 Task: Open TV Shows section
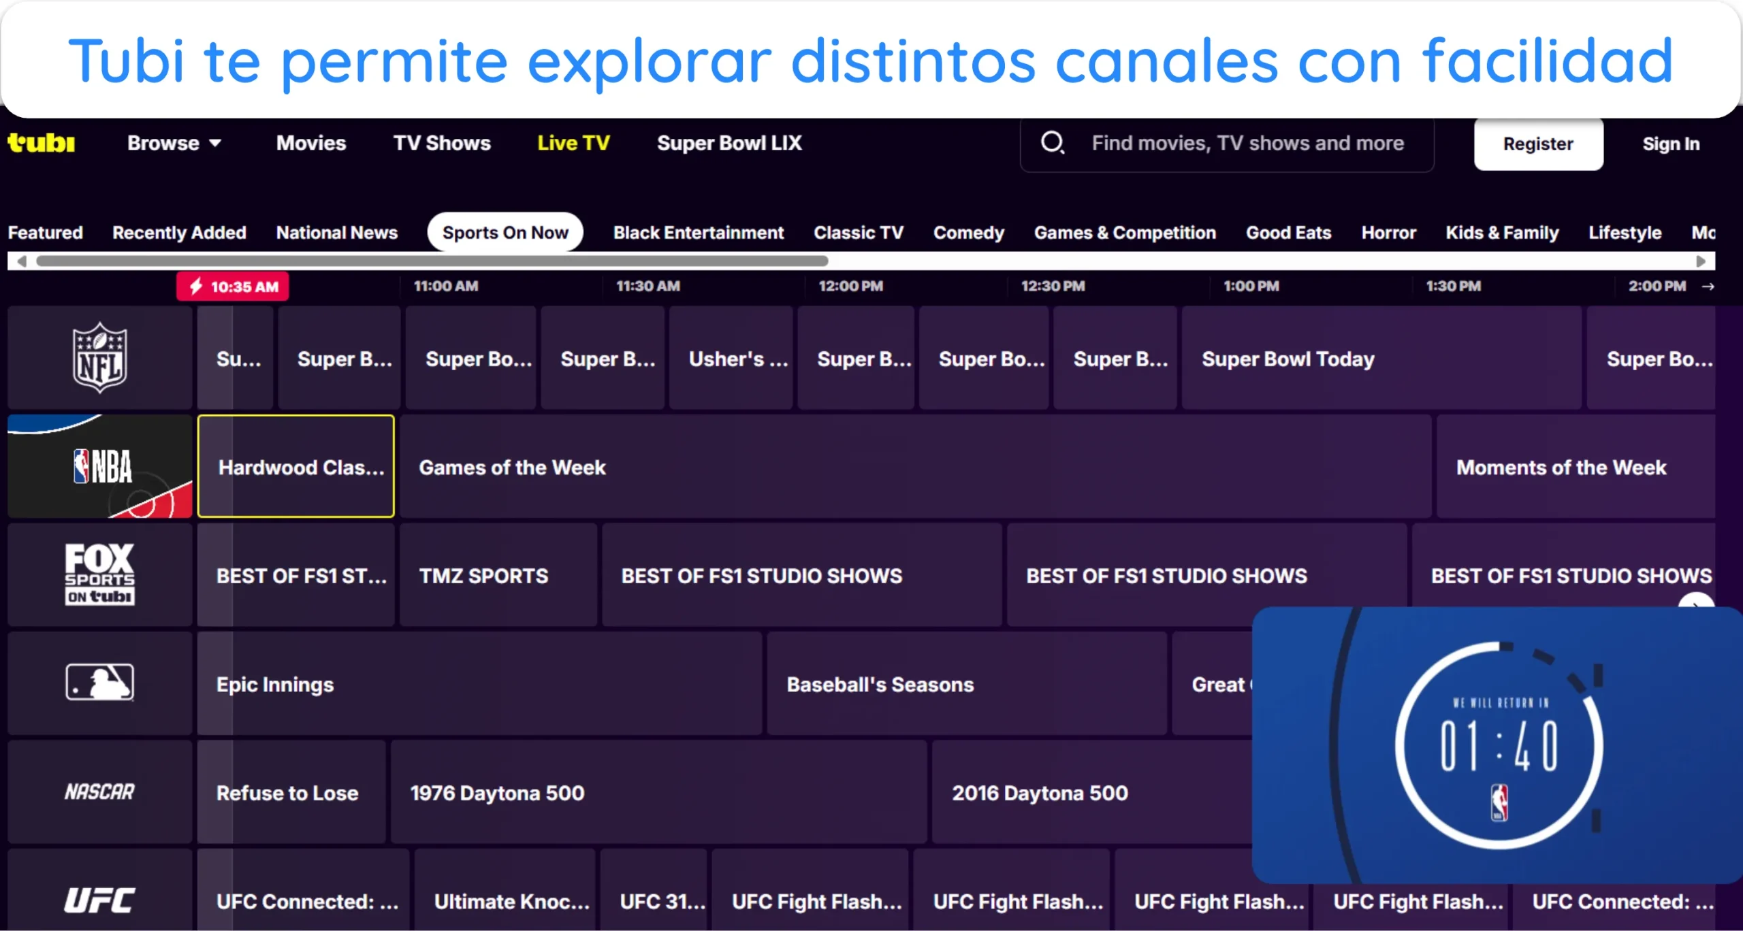tap(442, 143)
